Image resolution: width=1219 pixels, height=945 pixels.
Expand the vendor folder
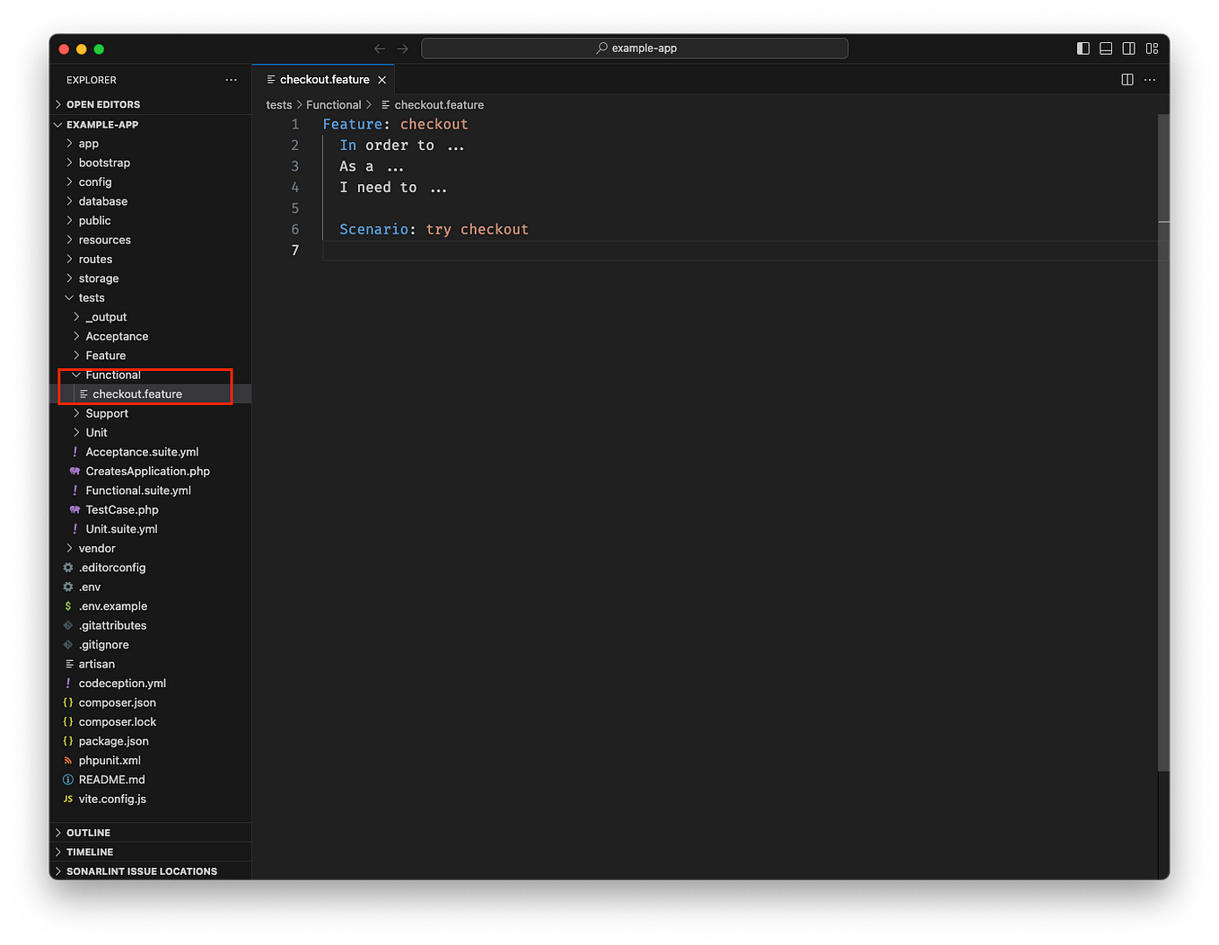(98, 548)
